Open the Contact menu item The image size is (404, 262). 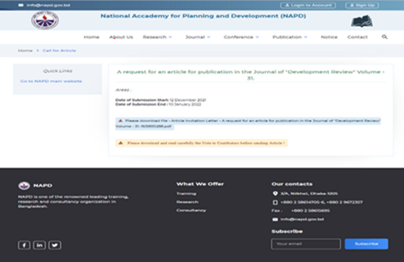point(357,37)
